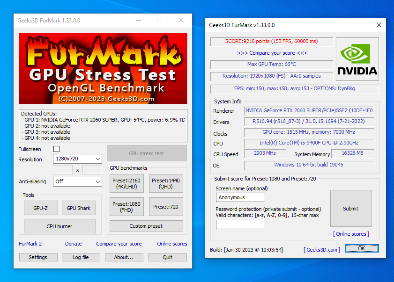394x282 pixels.
Task: Click the System Memory 16326 MB field
Action: tap(353, 153)
